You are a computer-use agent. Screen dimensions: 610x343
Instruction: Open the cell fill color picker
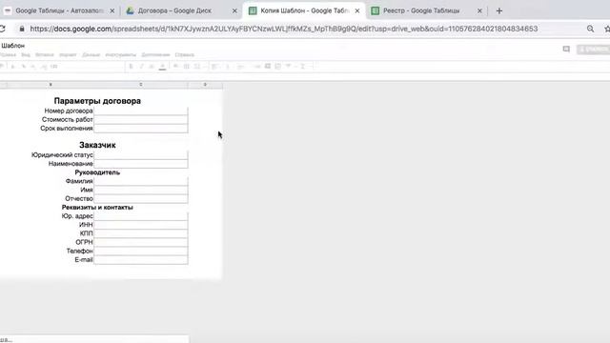tap(175, 67)
